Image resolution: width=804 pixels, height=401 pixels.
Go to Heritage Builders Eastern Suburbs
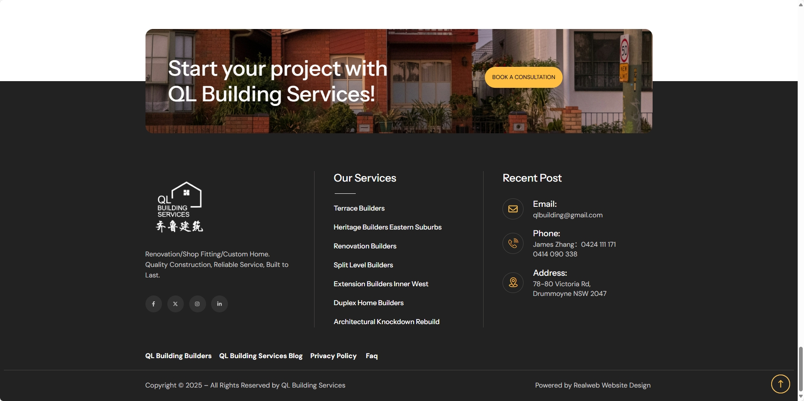point(387,227)
